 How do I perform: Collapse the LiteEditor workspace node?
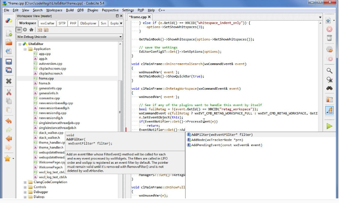coord(20,44)
